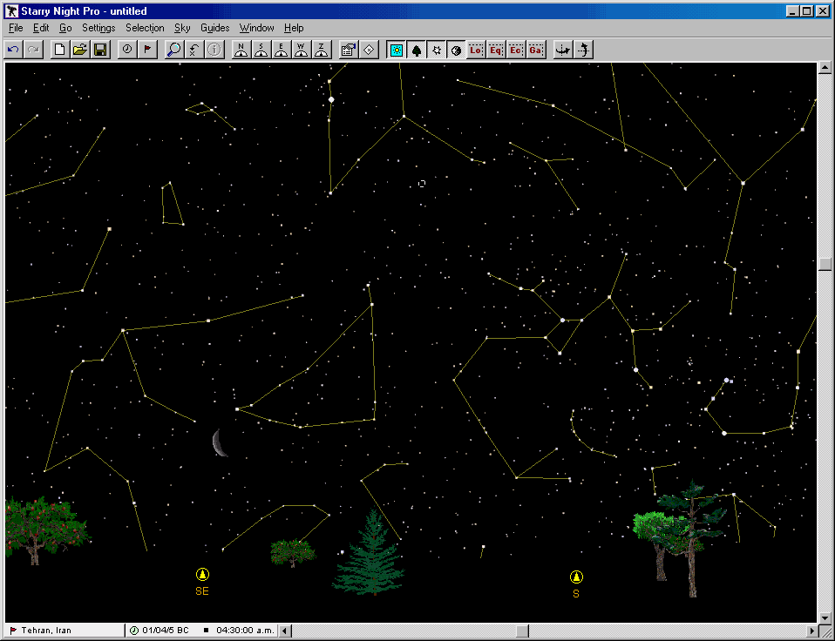Click the small clock icon in the status bar

pyautogui.click(x=134, y=631)
